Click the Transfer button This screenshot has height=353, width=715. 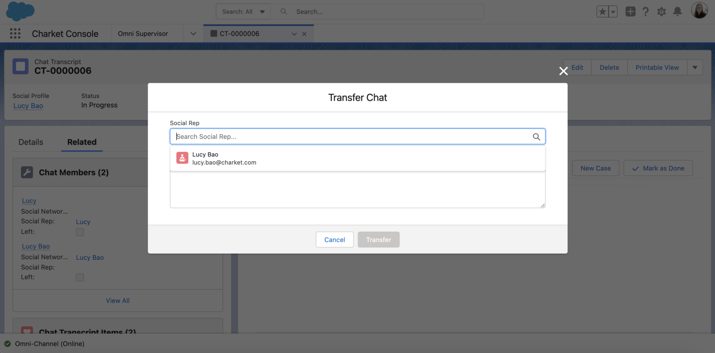[378, 240]
